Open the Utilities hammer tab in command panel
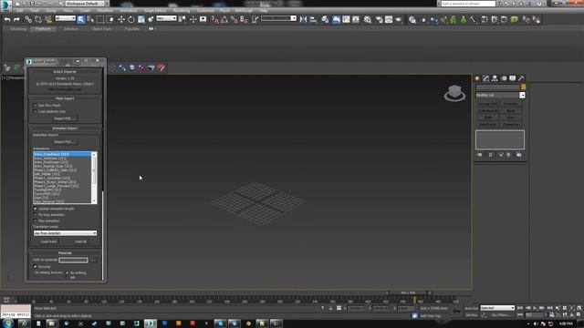 [x=521, y=78]
